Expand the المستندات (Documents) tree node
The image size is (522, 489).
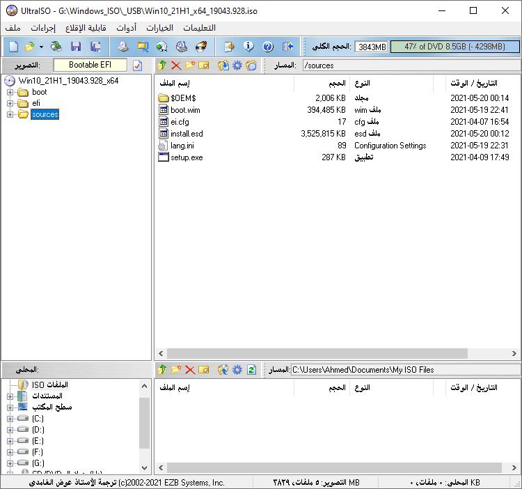(x=10, y=396)
